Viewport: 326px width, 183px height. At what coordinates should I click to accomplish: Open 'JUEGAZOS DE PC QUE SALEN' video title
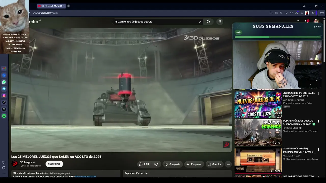(299, 95)
